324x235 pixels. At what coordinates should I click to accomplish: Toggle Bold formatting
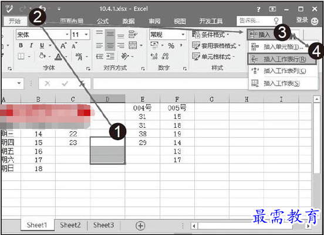click(x=21, y=46)
